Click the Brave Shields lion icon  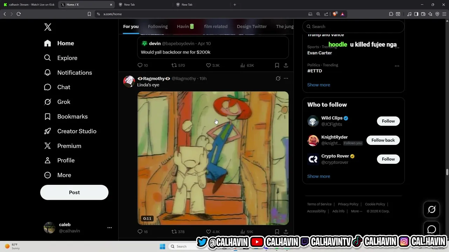coord(335,14)
